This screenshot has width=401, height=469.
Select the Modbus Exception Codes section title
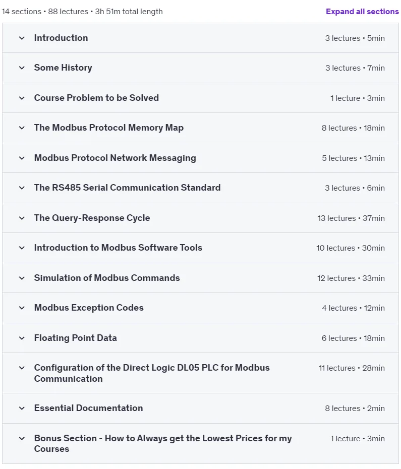click(89, 308)
